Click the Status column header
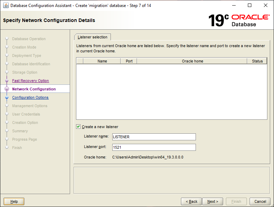274x207 pixels. pyautogui.click(x=257, y=61)
